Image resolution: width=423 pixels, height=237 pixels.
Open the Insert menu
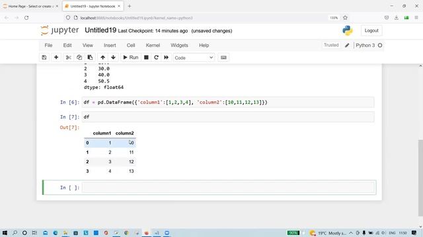pos(110,45)
